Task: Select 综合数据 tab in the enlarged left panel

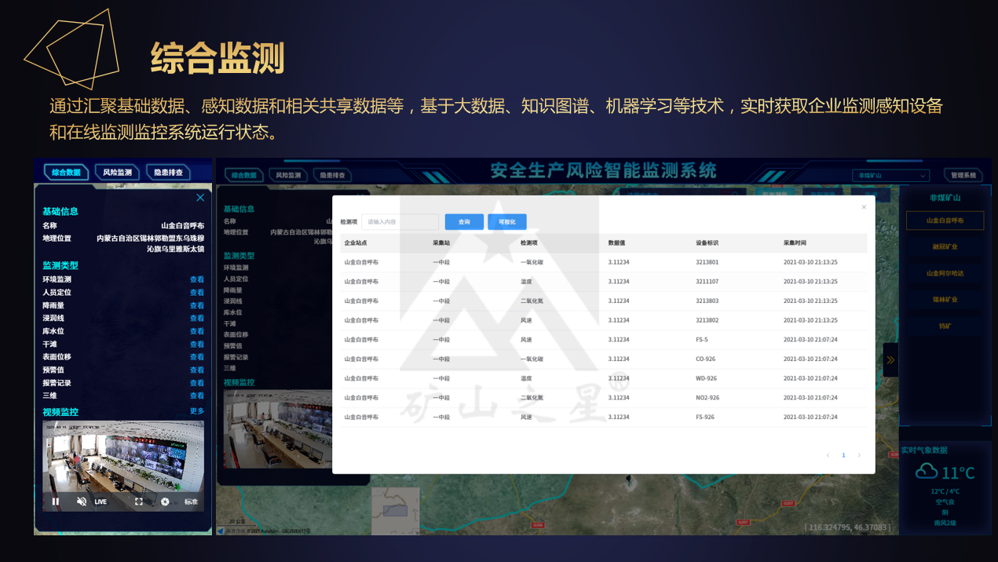Action: coord(67,172)
